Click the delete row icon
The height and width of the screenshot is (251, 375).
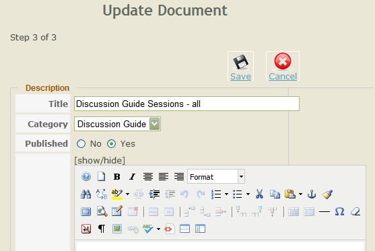[x=221, y=211]
